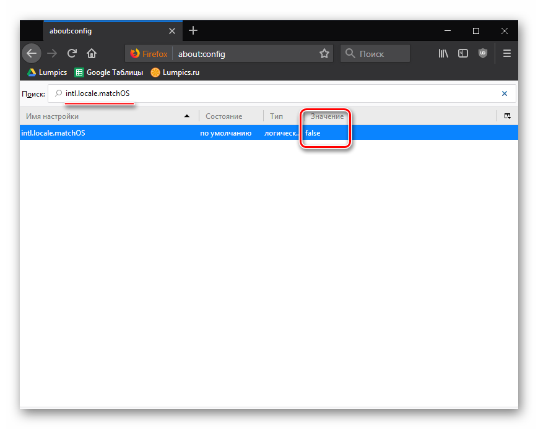Click the Back navigation arrow
Image resolution: width=538 pixels, height=429 pixels.
click(32, 53)
